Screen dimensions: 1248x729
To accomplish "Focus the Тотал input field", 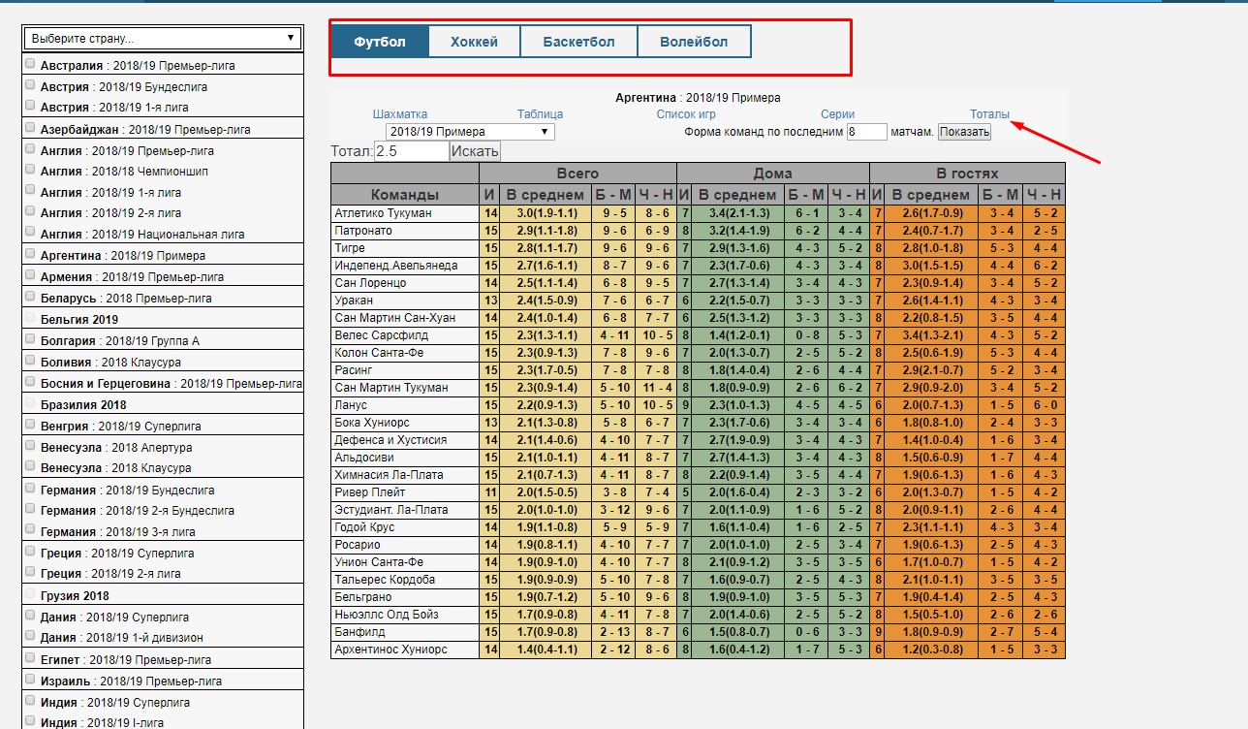I will tap(412, 151).
